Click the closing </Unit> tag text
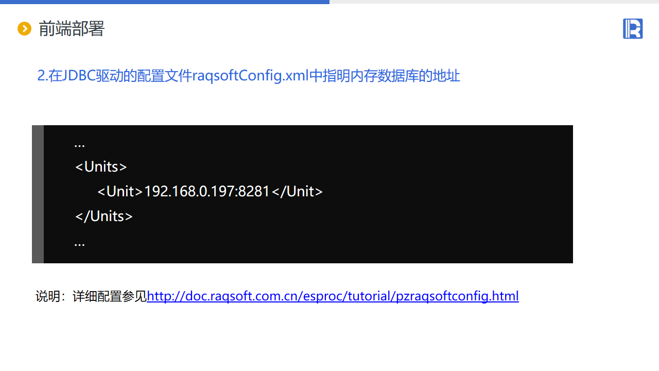Viewport: 659px width, 371px height. [297, 192]
